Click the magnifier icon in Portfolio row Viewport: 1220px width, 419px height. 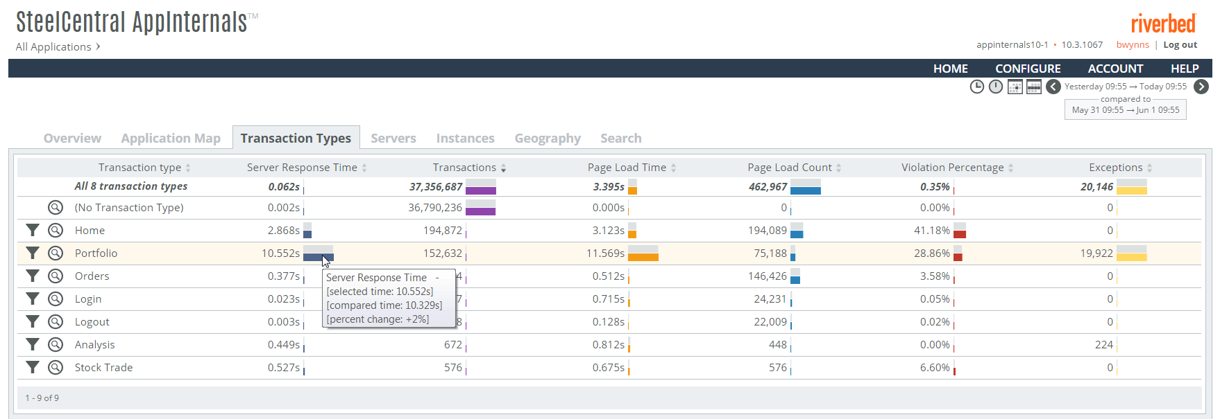pos(56,253)
